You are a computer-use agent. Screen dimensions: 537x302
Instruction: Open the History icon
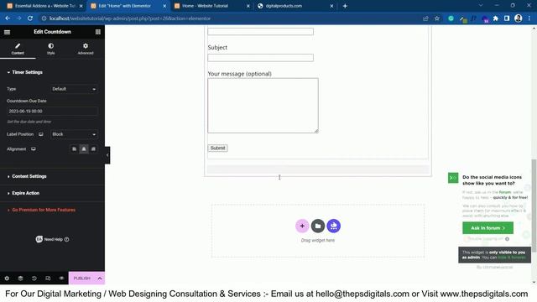pos(34,279)
